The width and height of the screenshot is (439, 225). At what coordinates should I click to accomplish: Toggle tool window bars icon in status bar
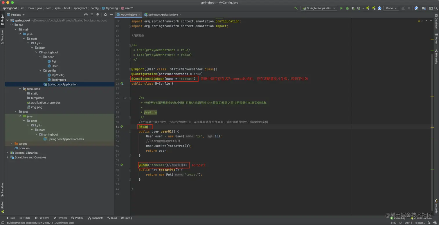point(3,223)
